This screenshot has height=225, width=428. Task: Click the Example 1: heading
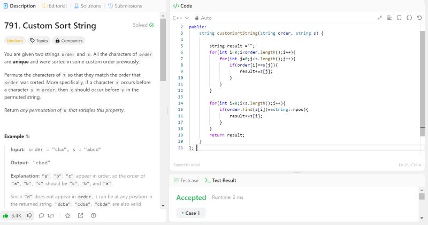17,136
